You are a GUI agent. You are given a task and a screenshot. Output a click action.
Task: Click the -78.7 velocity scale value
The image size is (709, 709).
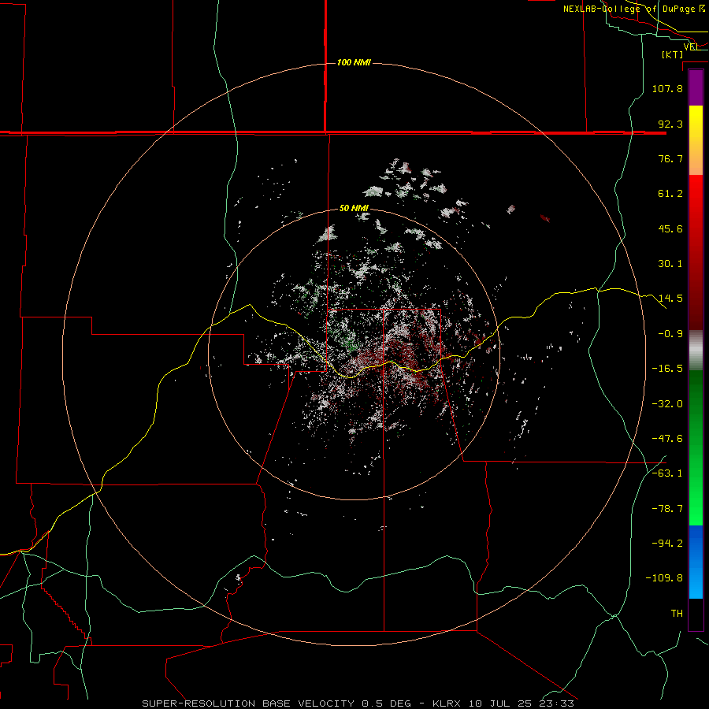(x=667, y=509)
